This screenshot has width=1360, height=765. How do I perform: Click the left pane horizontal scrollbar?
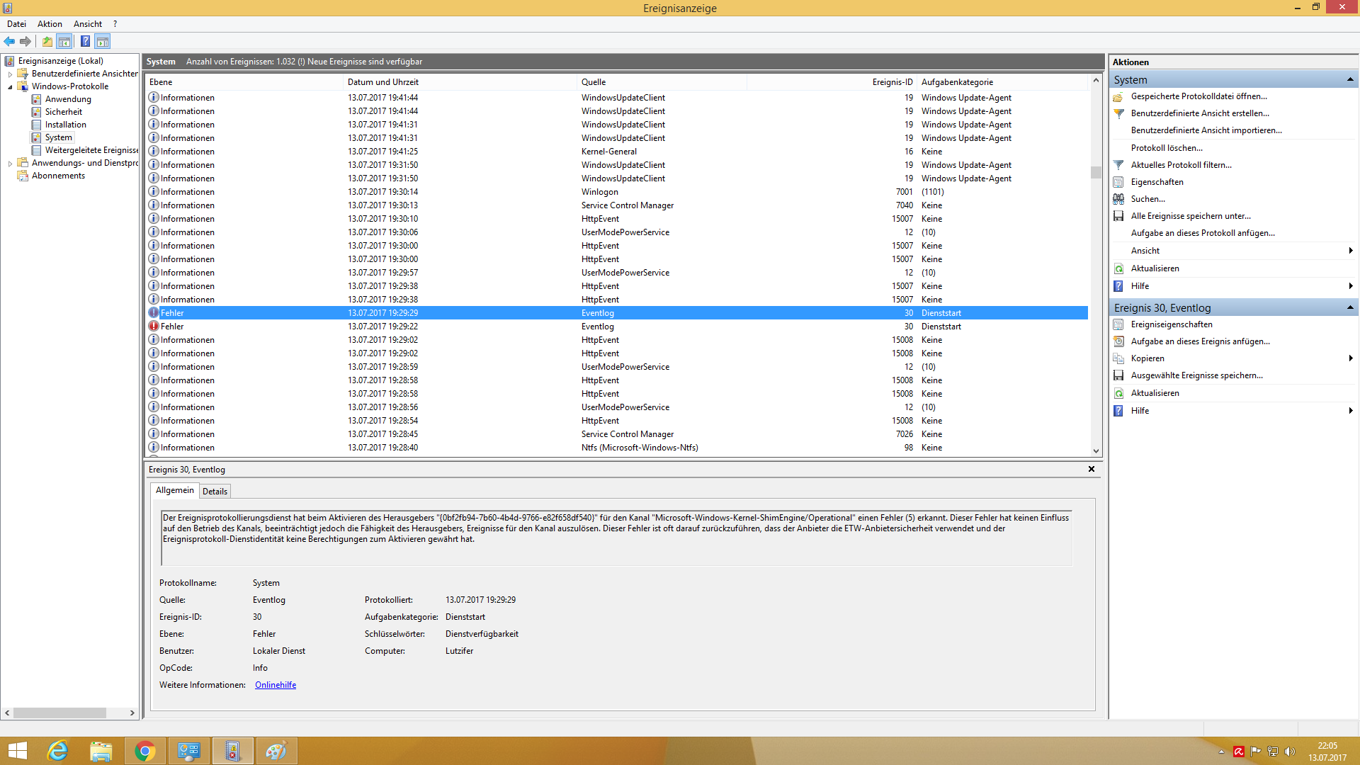[x=59, y=713]
